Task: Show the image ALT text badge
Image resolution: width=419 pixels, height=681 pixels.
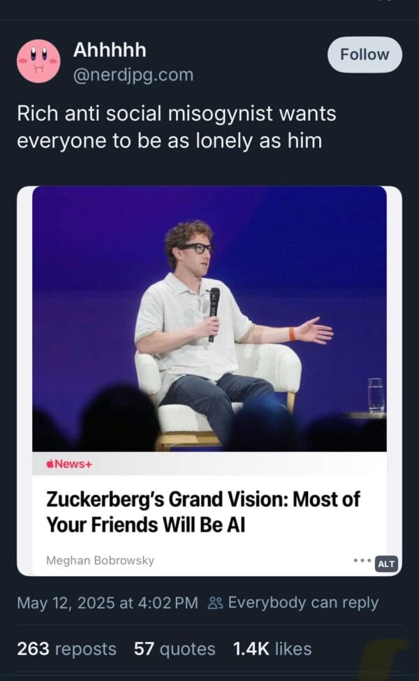Action: pyautogui.click(x=385, y=564)
